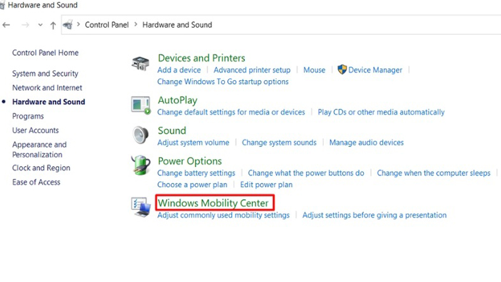Open System and Security category

click(x=45, y=73)
